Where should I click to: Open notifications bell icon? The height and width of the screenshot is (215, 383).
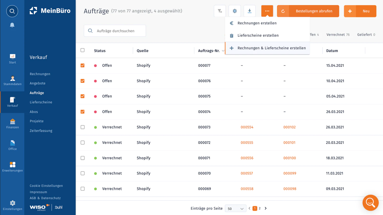[12, 25]
